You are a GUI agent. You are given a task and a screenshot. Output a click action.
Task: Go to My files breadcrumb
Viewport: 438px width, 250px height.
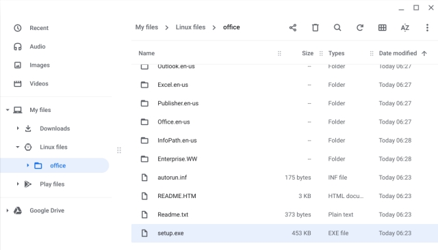(x=146, y=27)
